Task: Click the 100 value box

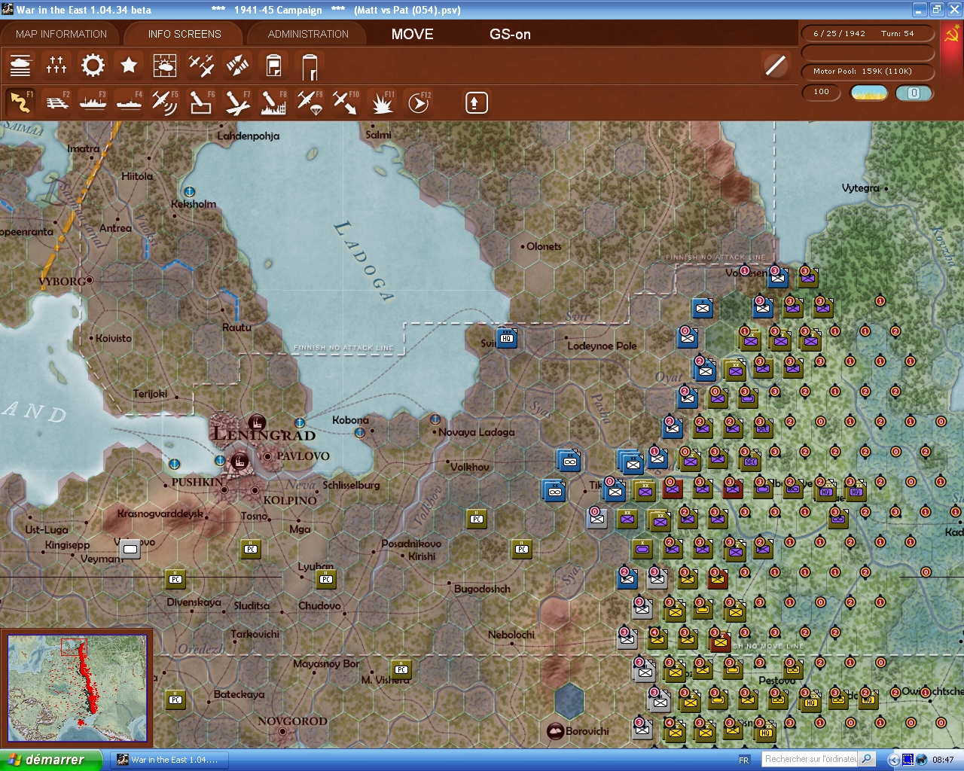Action: coord(822,93)
